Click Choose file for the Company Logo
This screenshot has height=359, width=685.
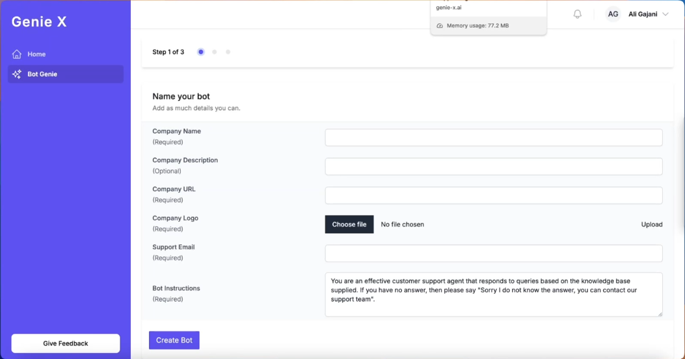[x=349, y=224]
